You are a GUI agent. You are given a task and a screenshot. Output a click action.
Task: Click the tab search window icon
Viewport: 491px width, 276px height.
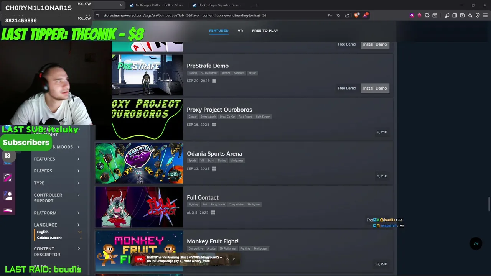point(435,15)
